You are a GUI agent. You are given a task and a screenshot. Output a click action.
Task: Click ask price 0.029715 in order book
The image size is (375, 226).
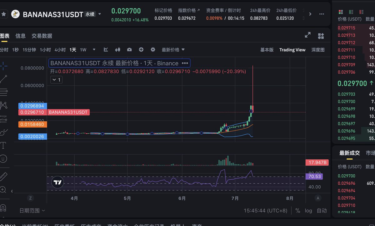[x=347, y=28]
